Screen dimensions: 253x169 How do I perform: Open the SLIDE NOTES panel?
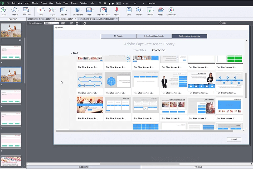point(84,167)
